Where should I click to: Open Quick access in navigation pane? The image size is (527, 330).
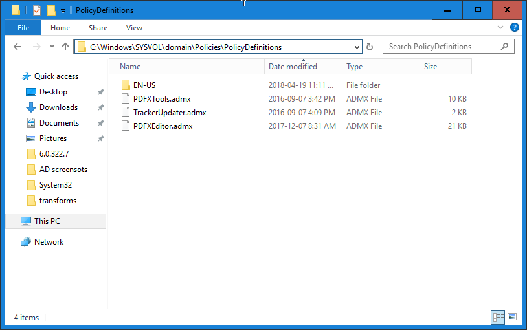point(56,76)
